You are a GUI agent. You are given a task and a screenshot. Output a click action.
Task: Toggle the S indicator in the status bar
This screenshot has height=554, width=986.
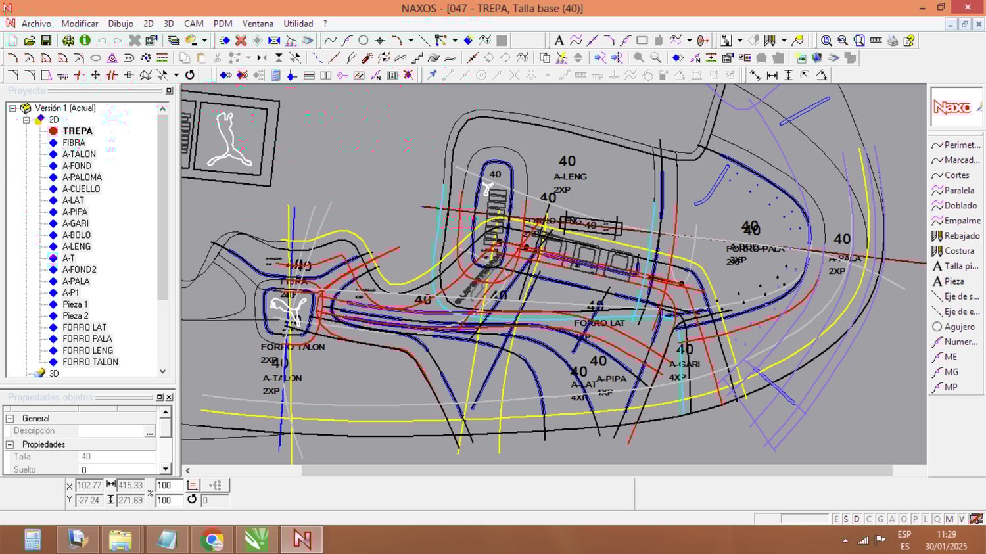(846, 519)
